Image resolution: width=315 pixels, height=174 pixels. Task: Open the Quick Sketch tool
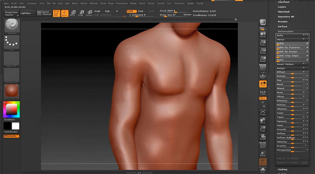(x=44, y=13)
